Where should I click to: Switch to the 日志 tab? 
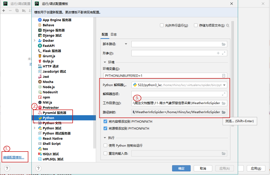[x=114, y=35]
